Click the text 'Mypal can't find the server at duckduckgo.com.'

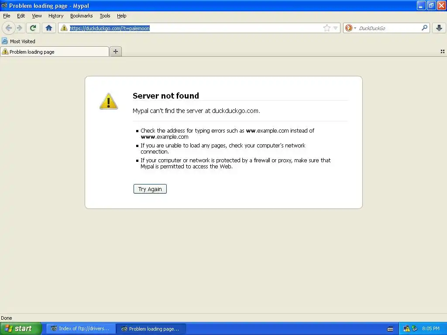coord(196,111)
